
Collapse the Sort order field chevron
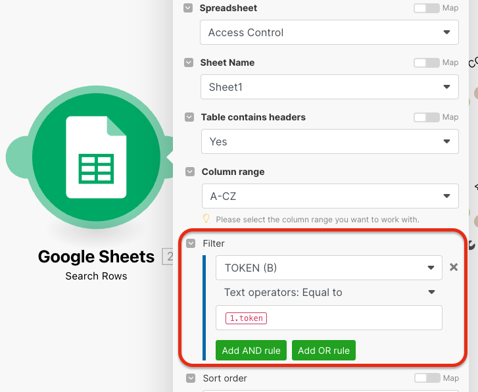(191, 378)
